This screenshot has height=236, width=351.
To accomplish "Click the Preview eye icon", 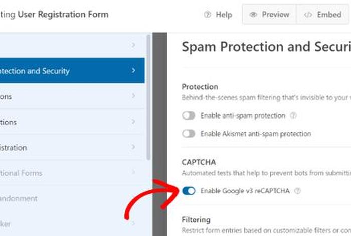I will tap(254, 15).
